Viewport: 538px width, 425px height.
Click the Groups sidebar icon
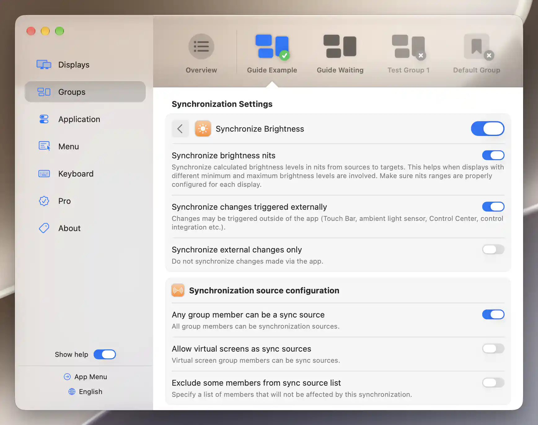tap(44, 92)
